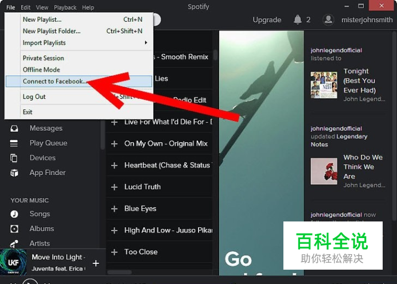Click the Albums disc icon
The image size is (397, 284).
14,229
